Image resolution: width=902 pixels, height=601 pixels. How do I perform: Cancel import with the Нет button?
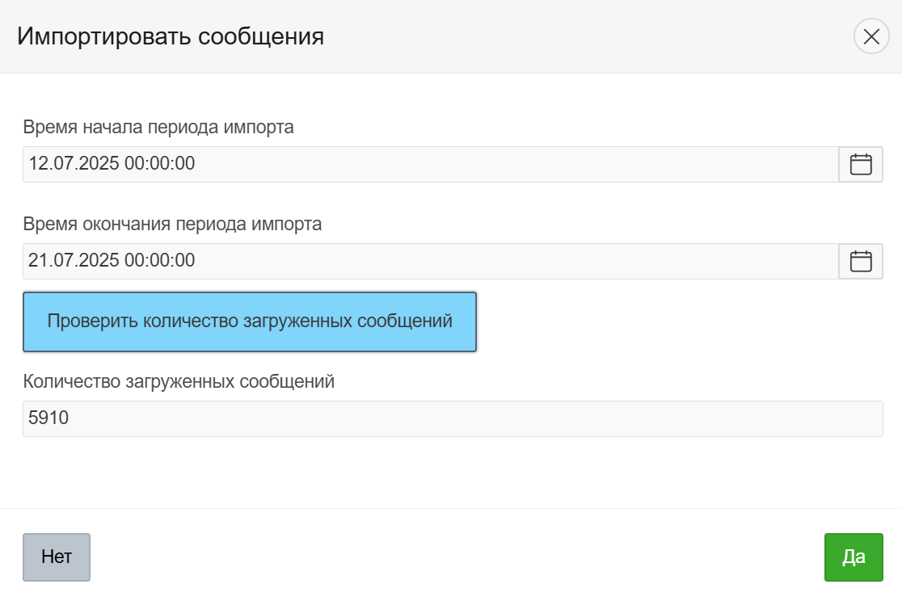pos(57,557)
